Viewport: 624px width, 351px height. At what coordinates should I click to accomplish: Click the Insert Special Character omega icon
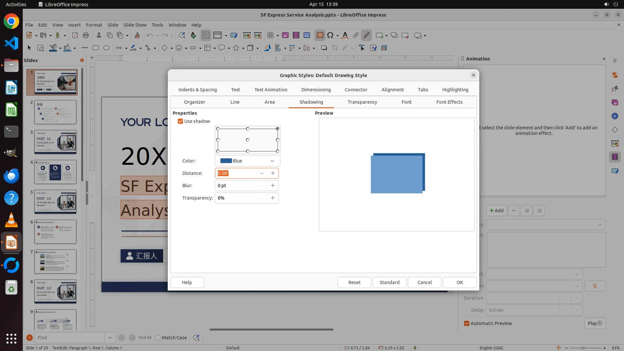[x=330, y=35]
